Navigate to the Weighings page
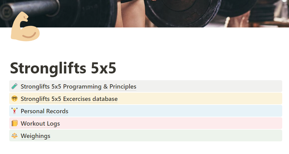 (35, 136)
